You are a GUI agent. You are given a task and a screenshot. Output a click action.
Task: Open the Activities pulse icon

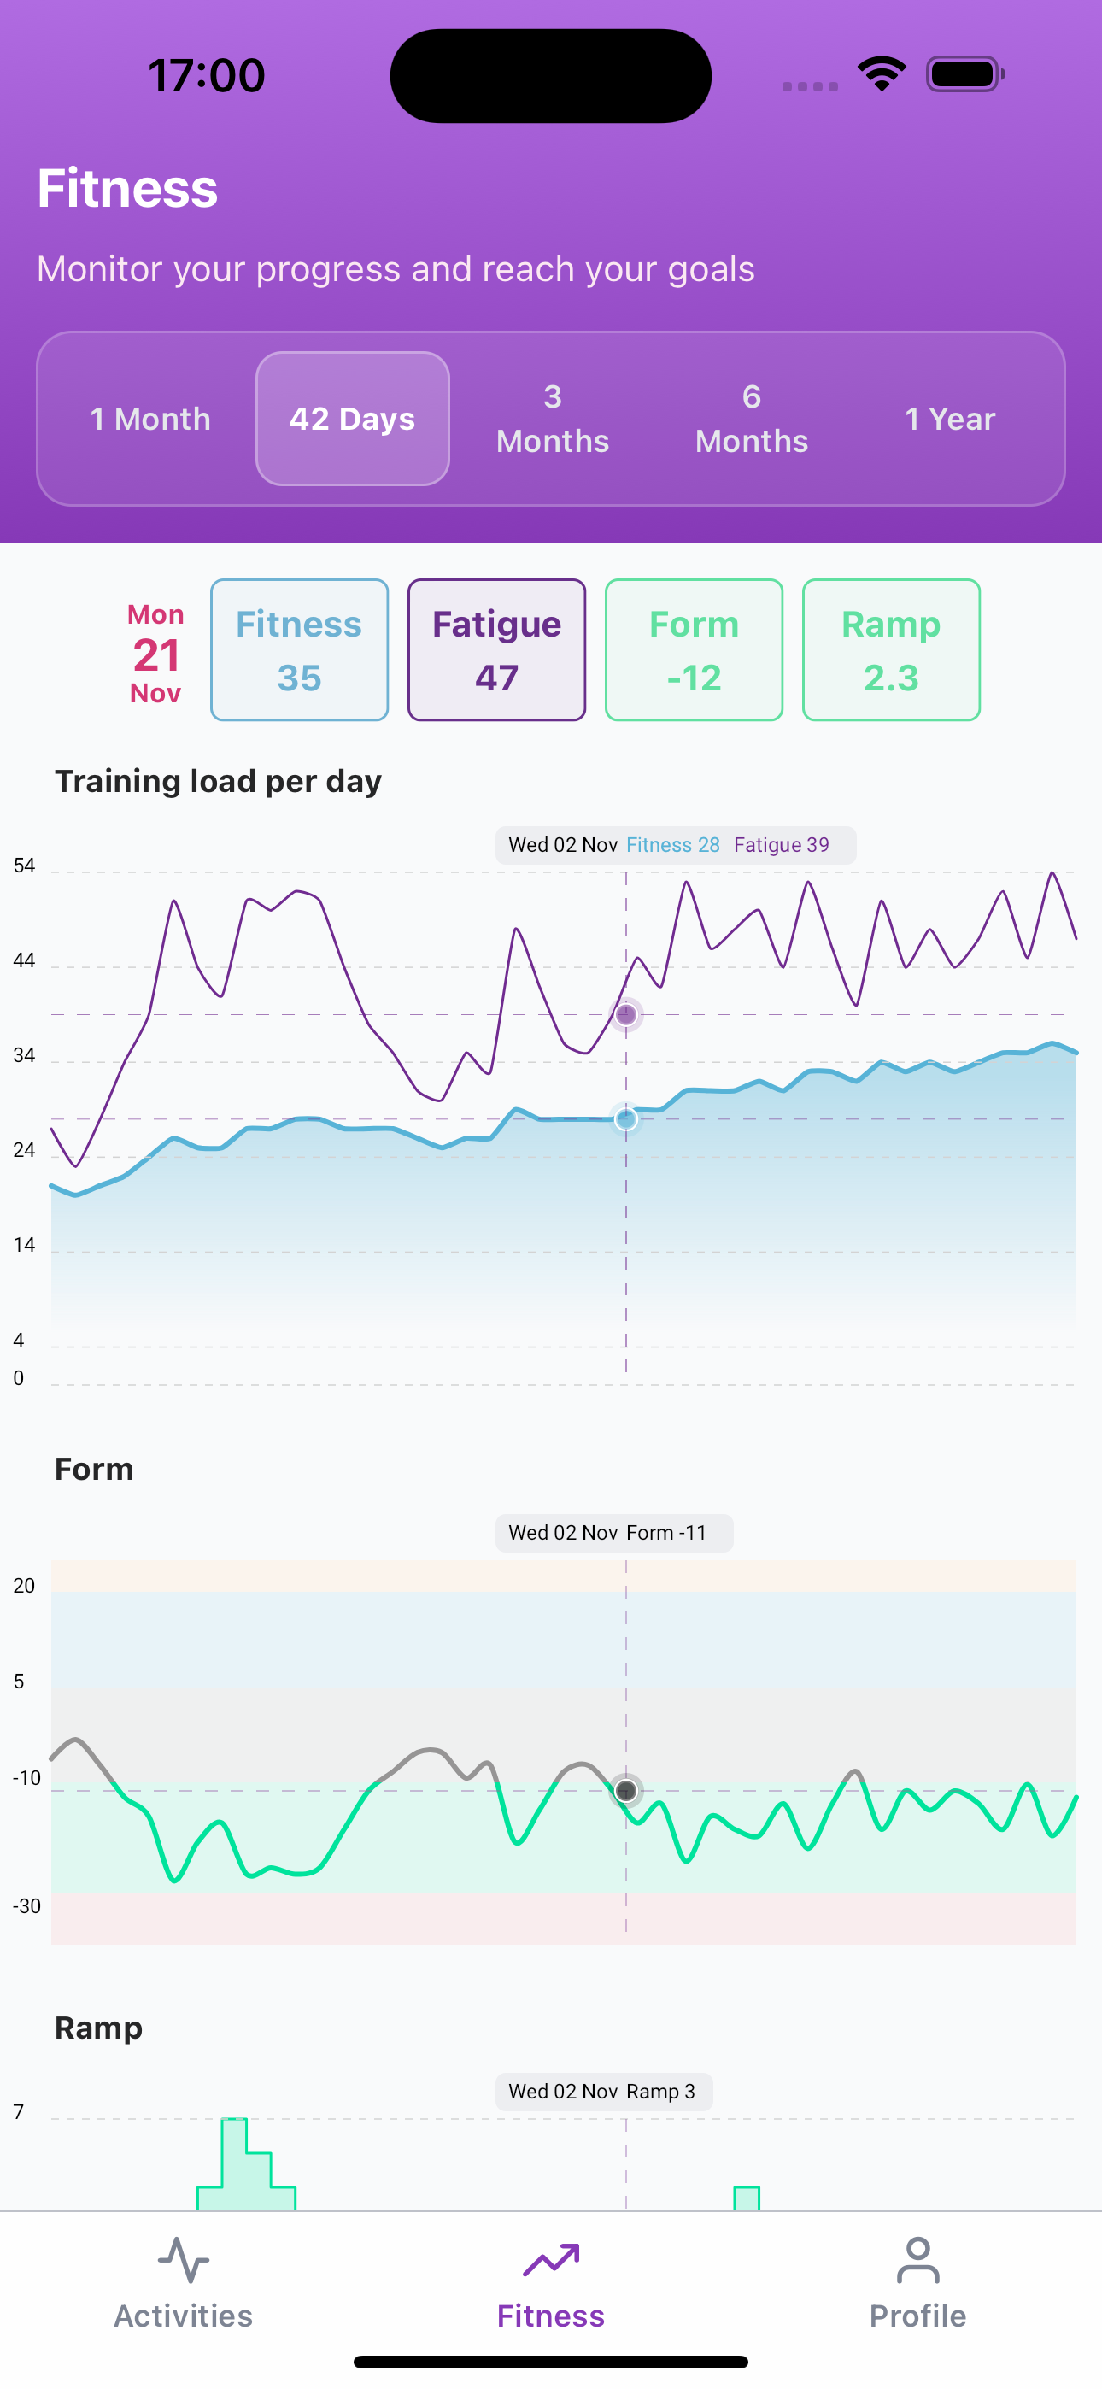(184, 2259)
